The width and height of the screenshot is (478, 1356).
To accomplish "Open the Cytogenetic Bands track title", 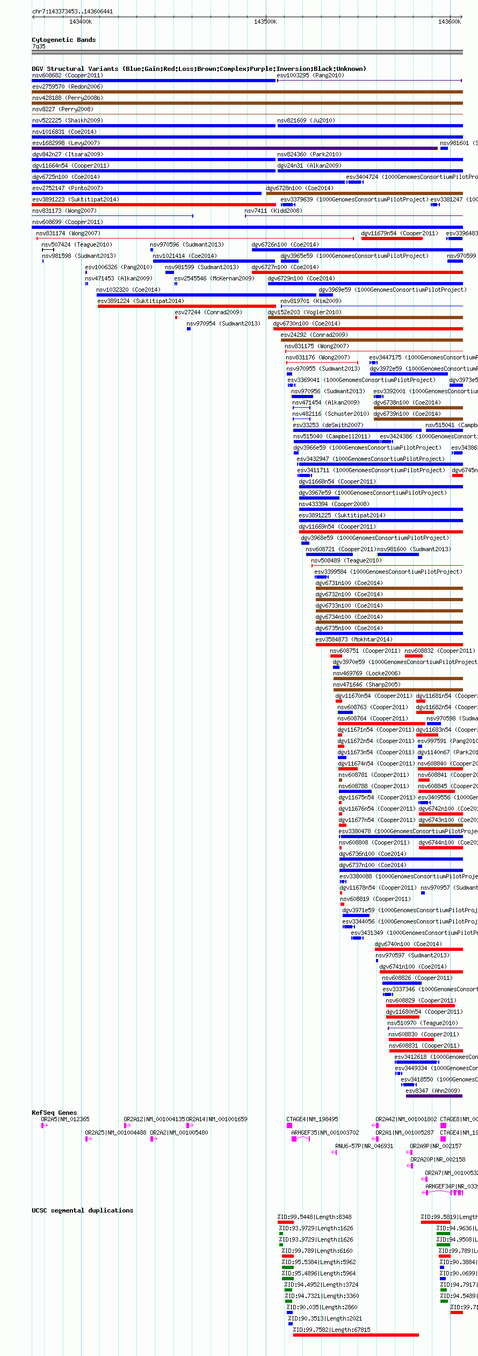I will [x=64, y=40].
